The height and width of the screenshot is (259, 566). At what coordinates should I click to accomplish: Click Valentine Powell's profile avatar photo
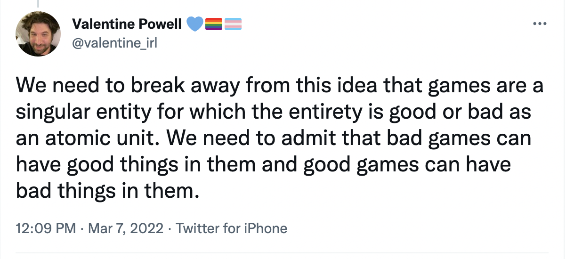[38, 34]
